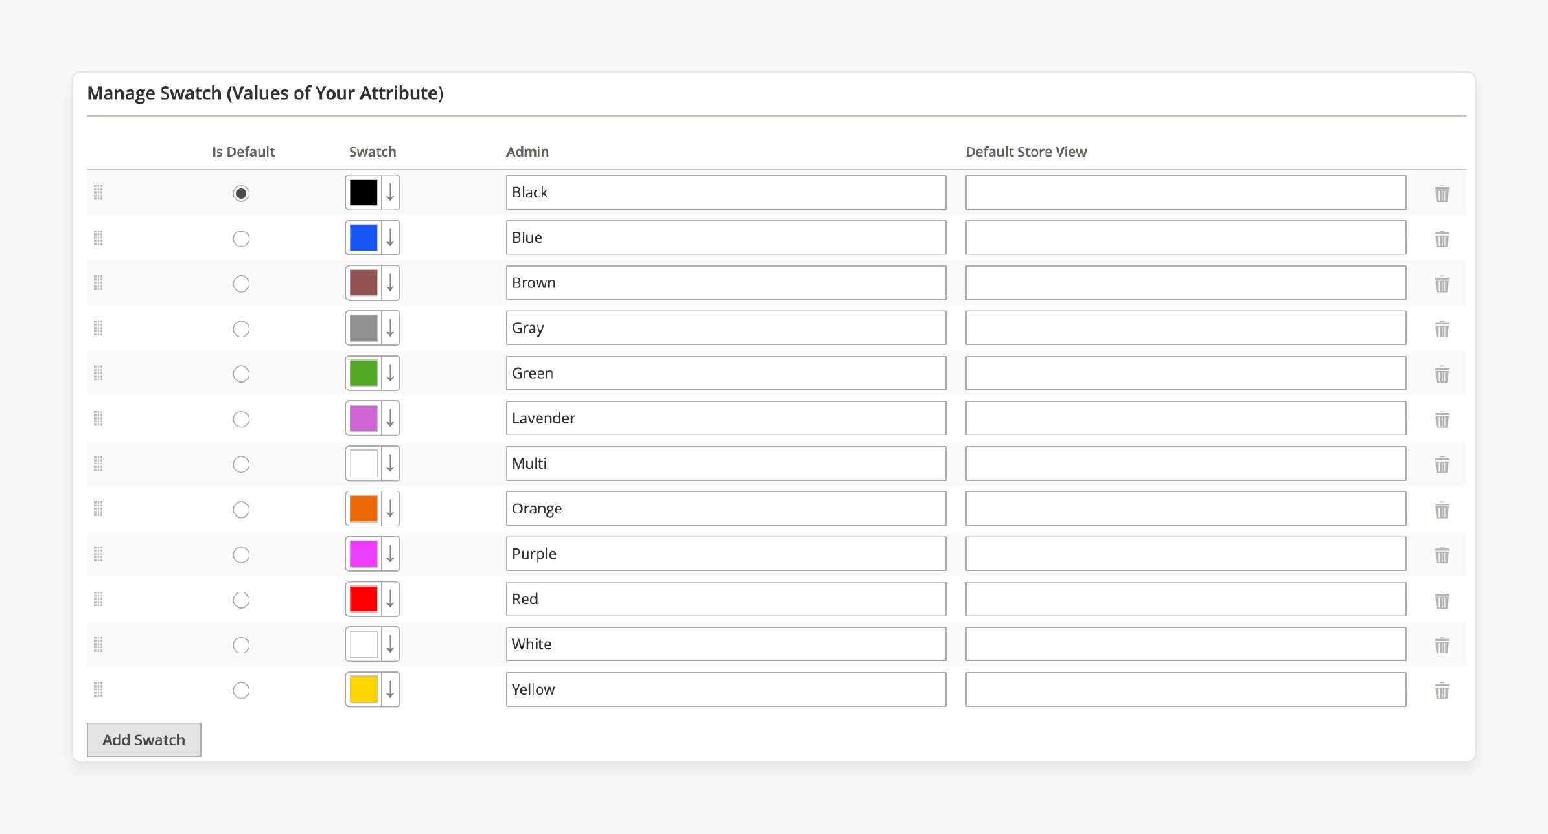Grab the drag handle of Gray row
Screen dimensions: 1548x834
(98, 328)
